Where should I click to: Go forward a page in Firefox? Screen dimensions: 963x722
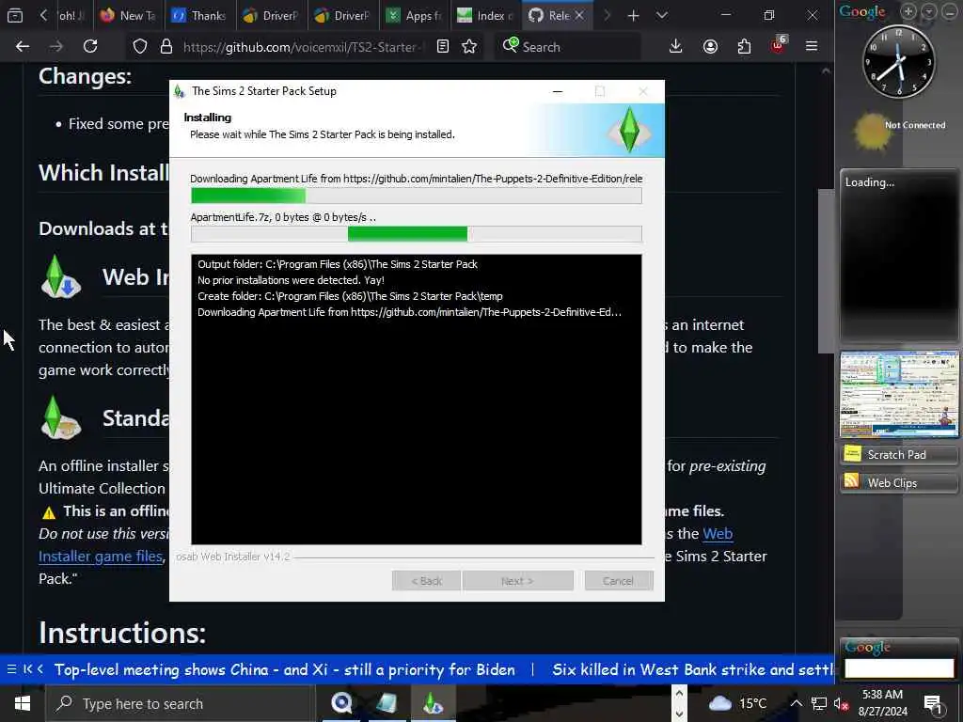coord(55,47)
